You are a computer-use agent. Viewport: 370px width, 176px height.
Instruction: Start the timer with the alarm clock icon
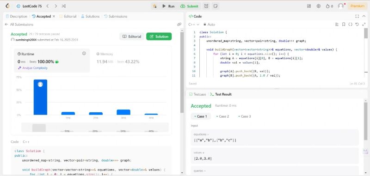(x=206, y=6)
